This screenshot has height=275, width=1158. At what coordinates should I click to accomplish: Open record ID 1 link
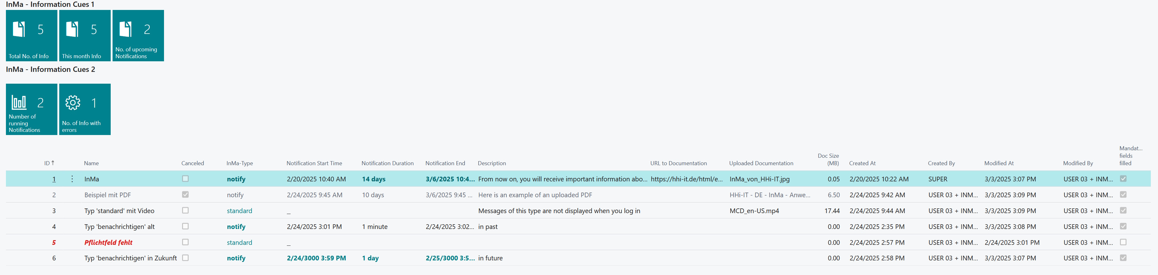pos(54,179)
